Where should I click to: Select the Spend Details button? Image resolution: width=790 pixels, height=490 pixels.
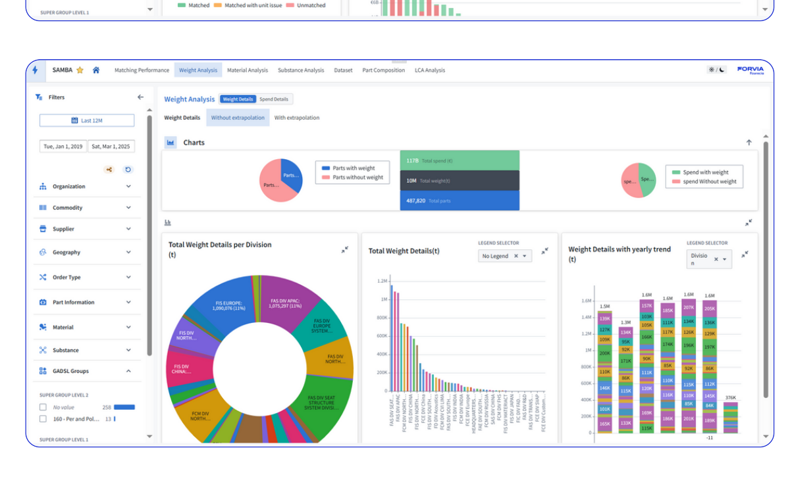[x=275, y=99]
